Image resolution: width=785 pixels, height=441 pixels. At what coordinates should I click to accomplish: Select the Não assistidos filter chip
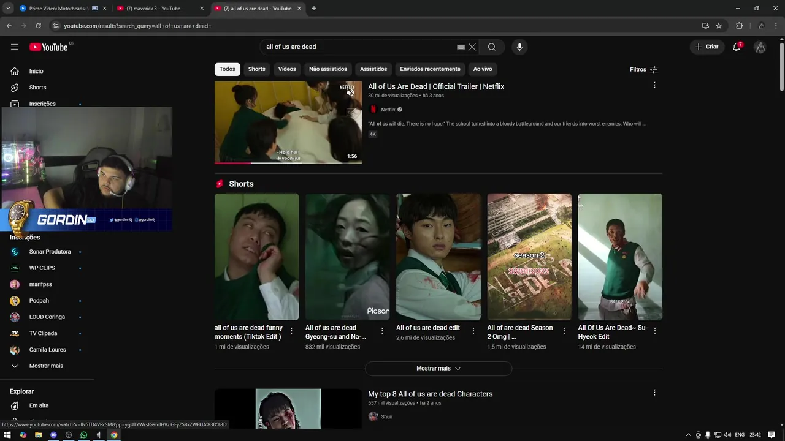[328, 69]
